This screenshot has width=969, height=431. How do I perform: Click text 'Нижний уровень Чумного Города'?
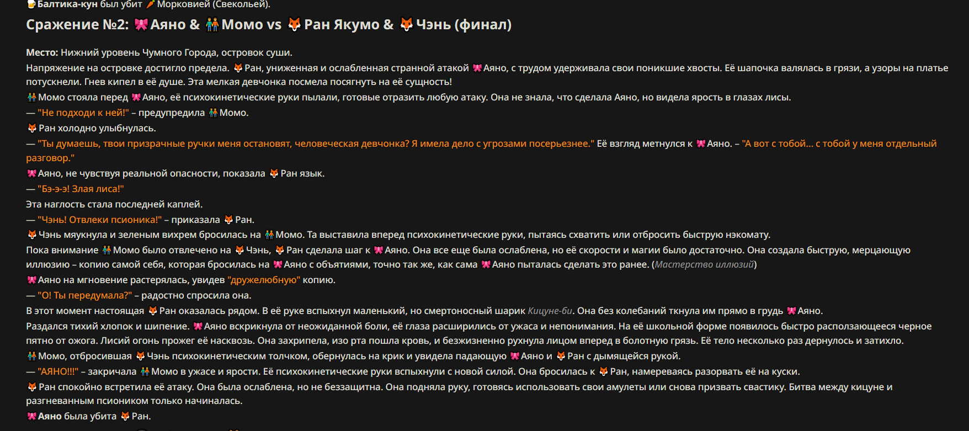[139, 53]
